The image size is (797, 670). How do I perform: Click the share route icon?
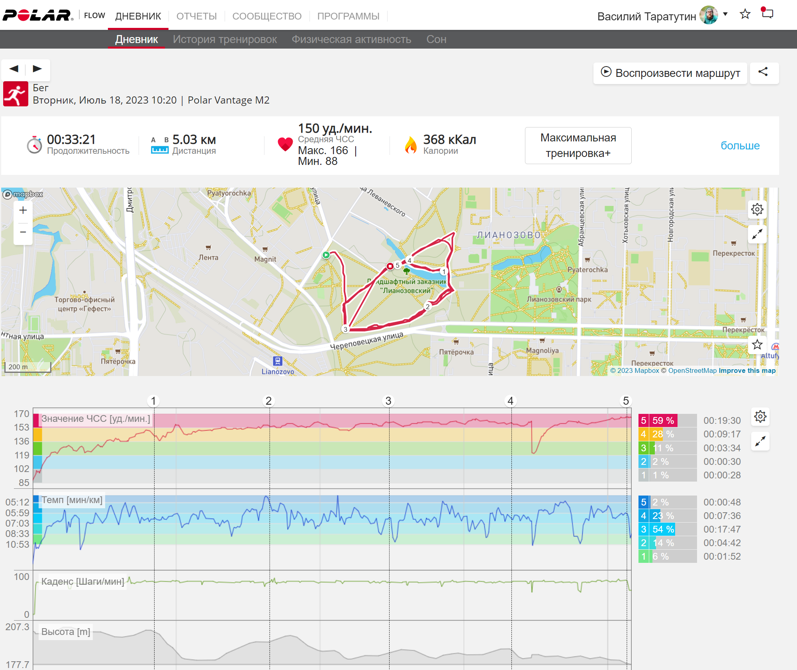pos(764,72)
